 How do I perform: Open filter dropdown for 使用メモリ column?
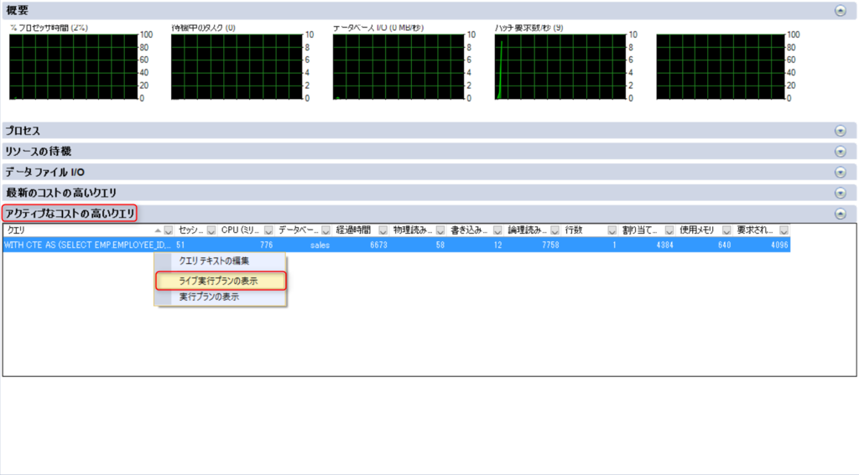[x=726, y=230]
